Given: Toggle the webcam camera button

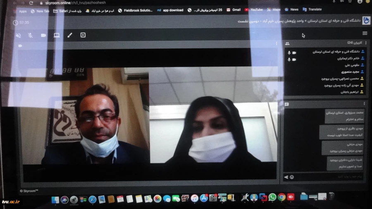Looking at the screenshot, I should (x=43, y=35).
